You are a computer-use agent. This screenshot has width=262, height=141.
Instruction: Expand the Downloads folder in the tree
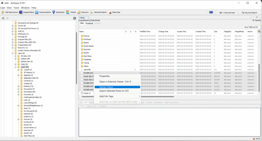pyautogui.click(x=18, y=92)
